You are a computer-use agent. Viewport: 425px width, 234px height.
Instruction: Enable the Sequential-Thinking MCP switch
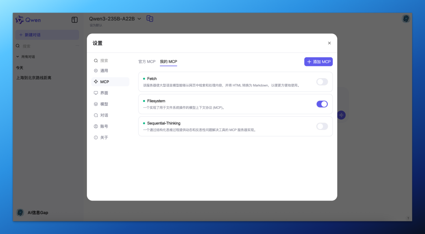click(x=322, y=126)
